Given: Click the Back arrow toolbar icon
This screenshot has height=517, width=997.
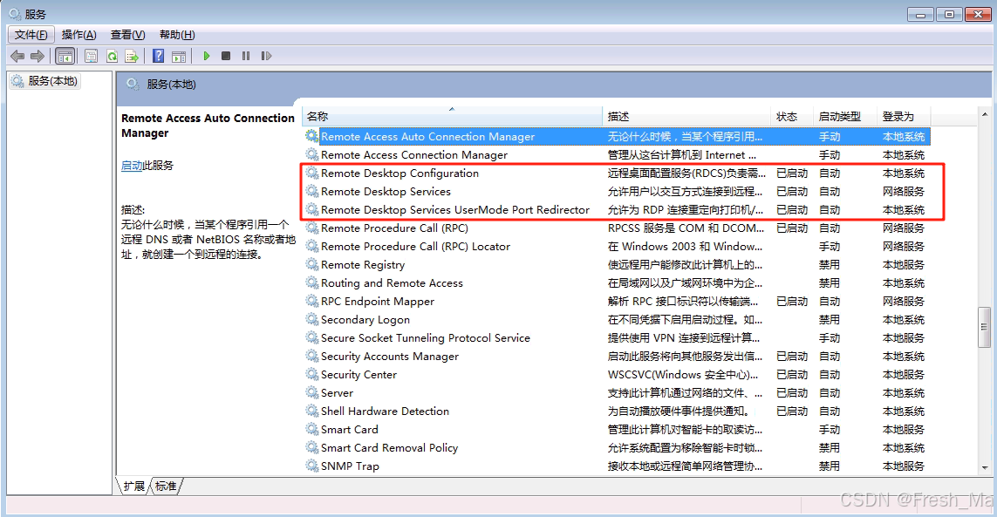Looking at the screenshot, I should point(17,56).
